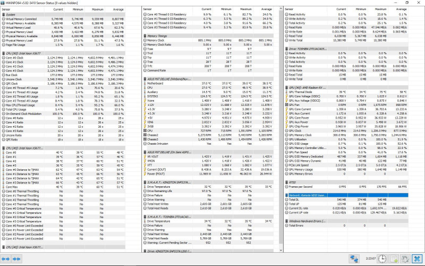This screenshot has width=425, height=266.
Task: Click the shrink columns arrows button
Action: (x=16, y=259)
